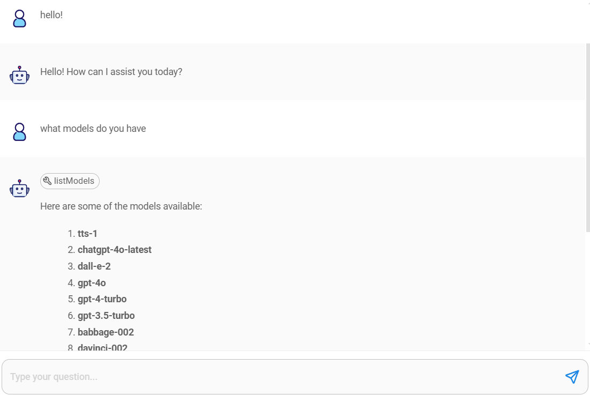Click the gpt-4o model name
Image resolution: width=590 pixels, height=395 pixels.
[92, 283]
